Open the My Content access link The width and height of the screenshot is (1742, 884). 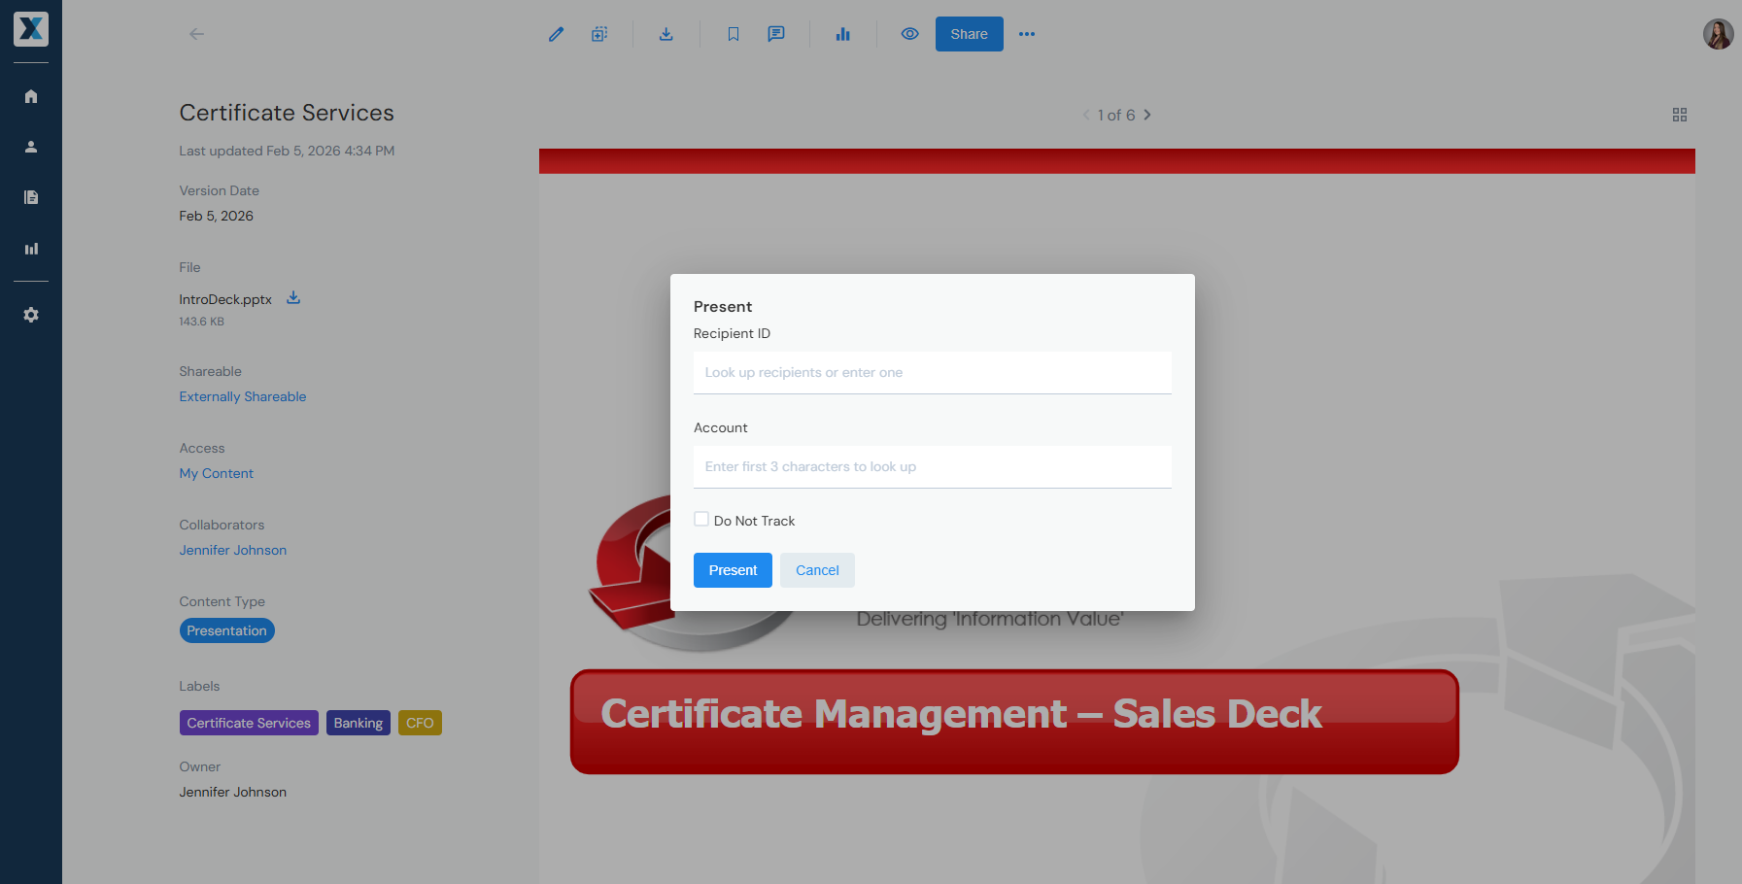click(216, 473)
